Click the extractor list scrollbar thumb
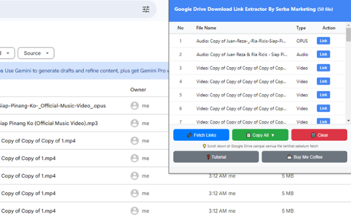The width and height of the screenshot is (351, 219). click(x=348, y=34)
